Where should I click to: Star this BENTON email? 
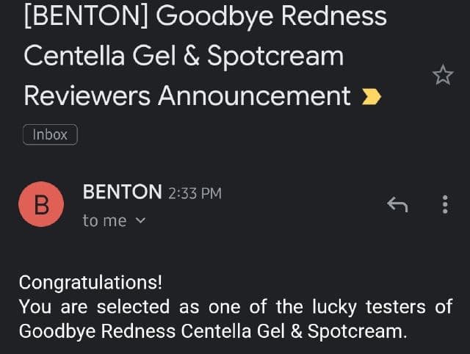point(443,75)
